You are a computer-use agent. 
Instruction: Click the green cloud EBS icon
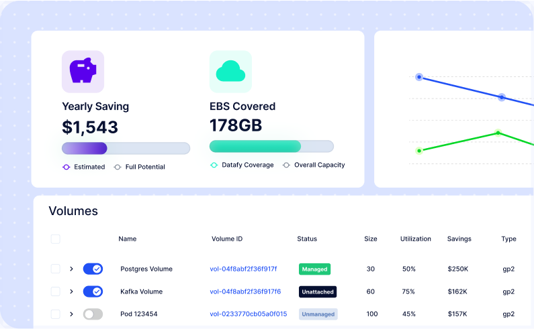pyautogui.click(x=230, y=72)
